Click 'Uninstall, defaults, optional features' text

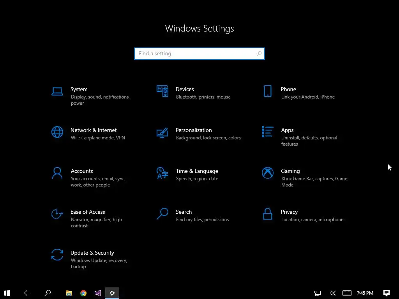[x=309, y=141]
